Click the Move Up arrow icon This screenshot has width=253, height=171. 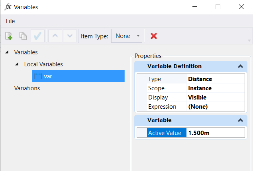55,36
